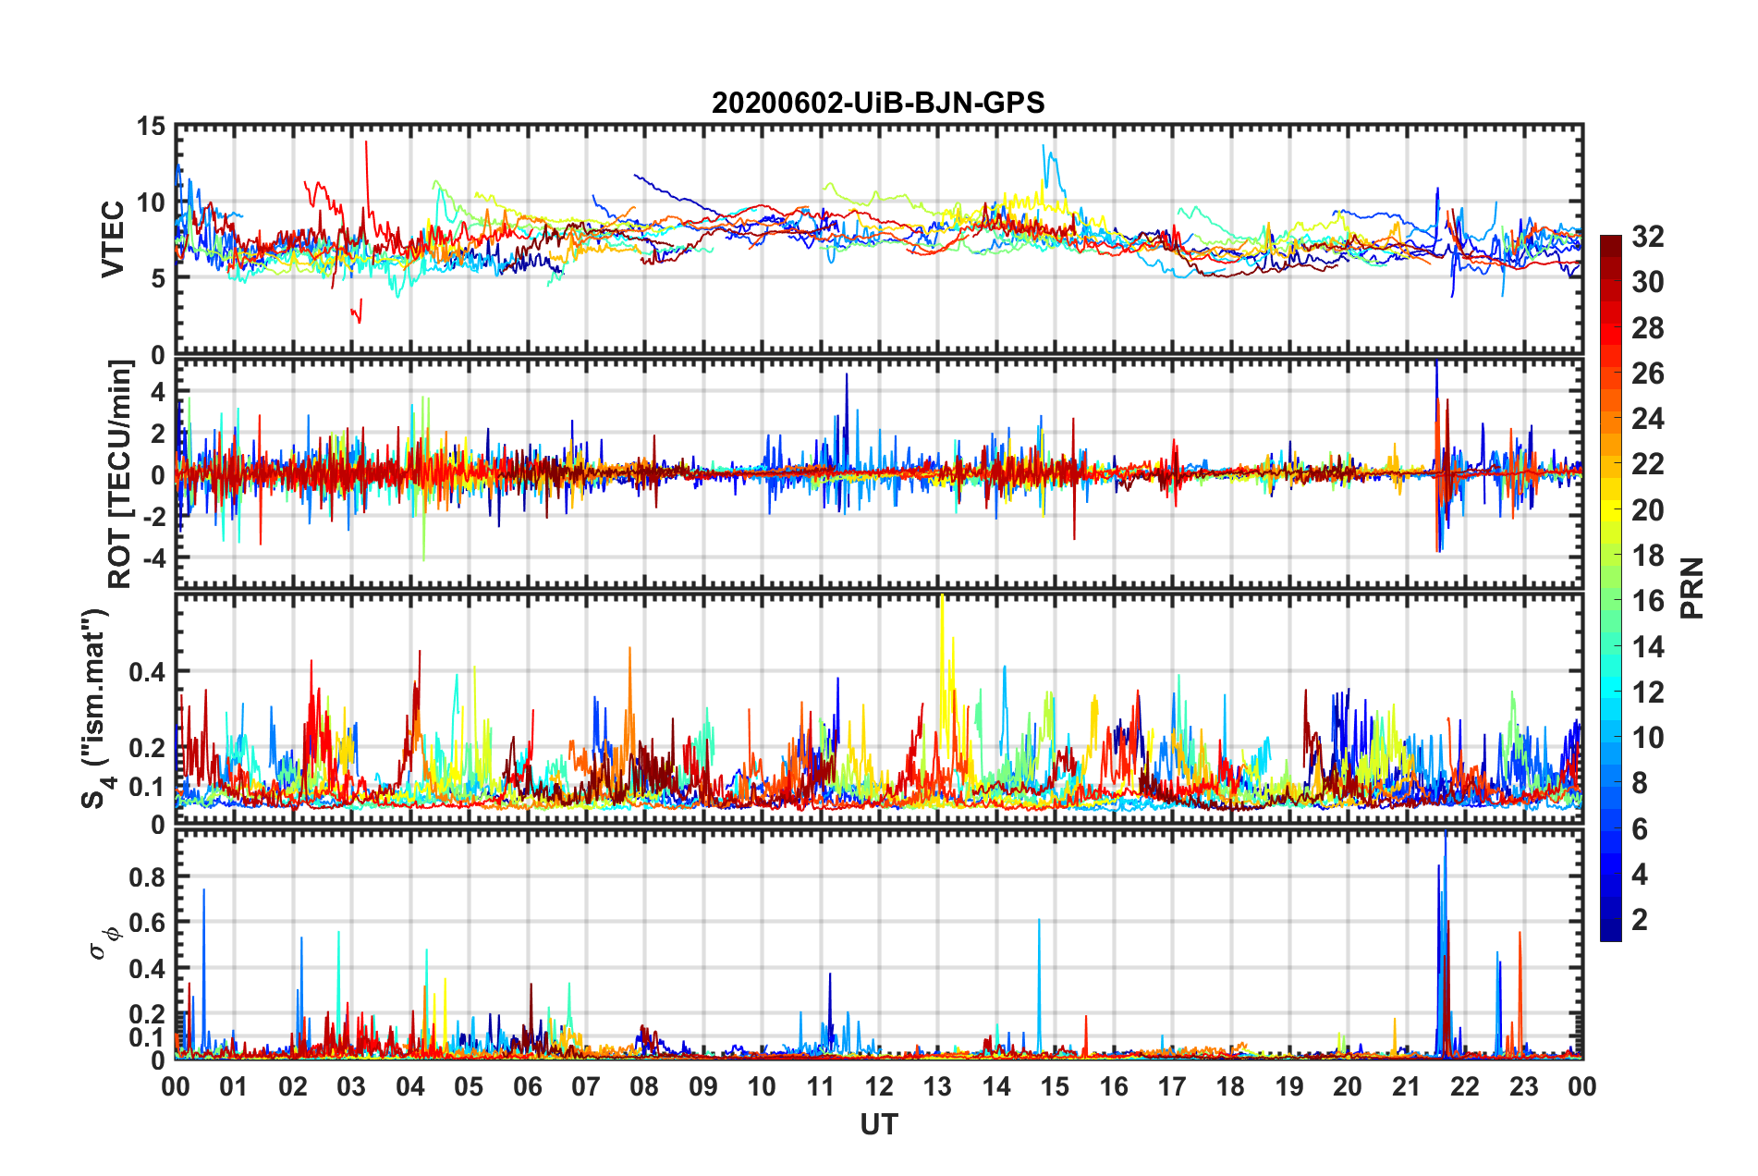Click hour label 08 on the UT axis
This screenshot has height=1176, width=1758.
(644, 1087)
